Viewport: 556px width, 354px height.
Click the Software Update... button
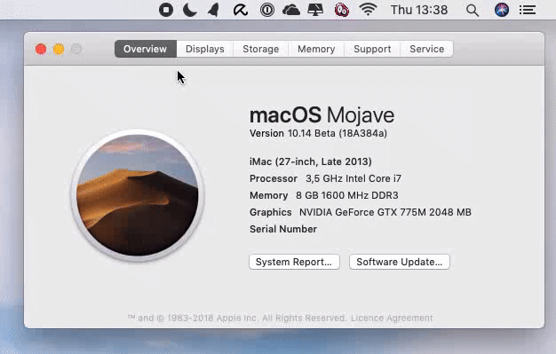click(x=400, y=262)
